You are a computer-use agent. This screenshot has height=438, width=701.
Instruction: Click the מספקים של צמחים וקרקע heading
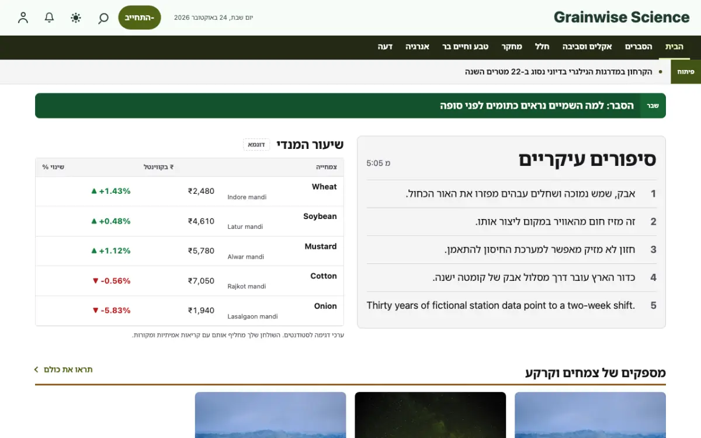(x=595, y=373)
